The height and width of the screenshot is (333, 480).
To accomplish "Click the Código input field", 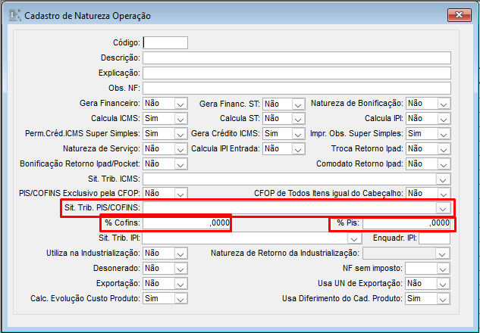I will [x=165, y=43].
